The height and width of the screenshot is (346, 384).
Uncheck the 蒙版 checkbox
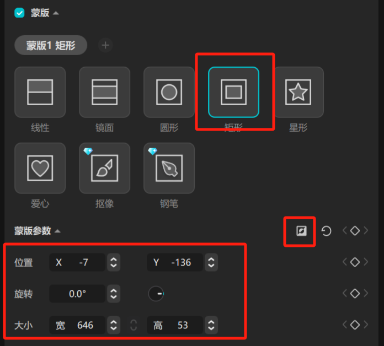pyautogui.click(x=19, y=13)
